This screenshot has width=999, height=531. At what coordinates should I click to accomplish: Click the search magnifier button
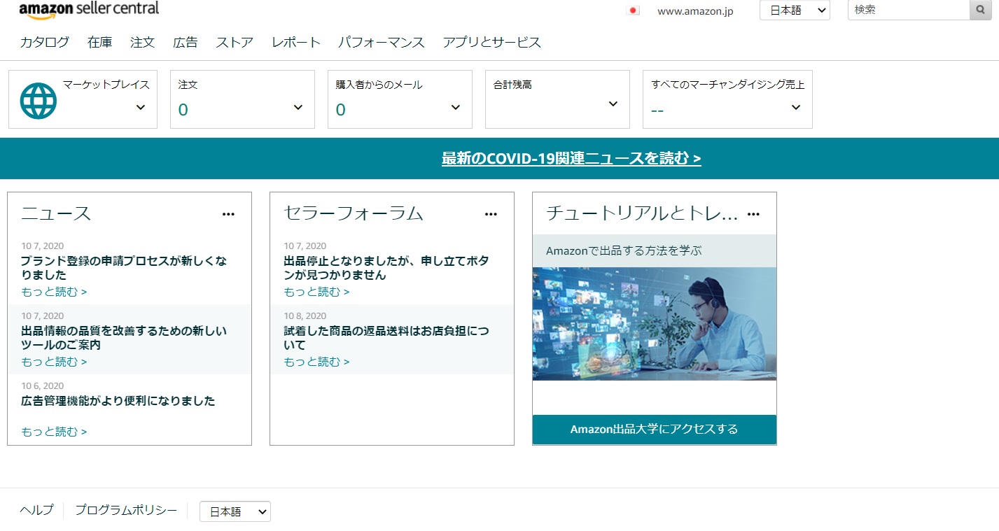[980, 10]
